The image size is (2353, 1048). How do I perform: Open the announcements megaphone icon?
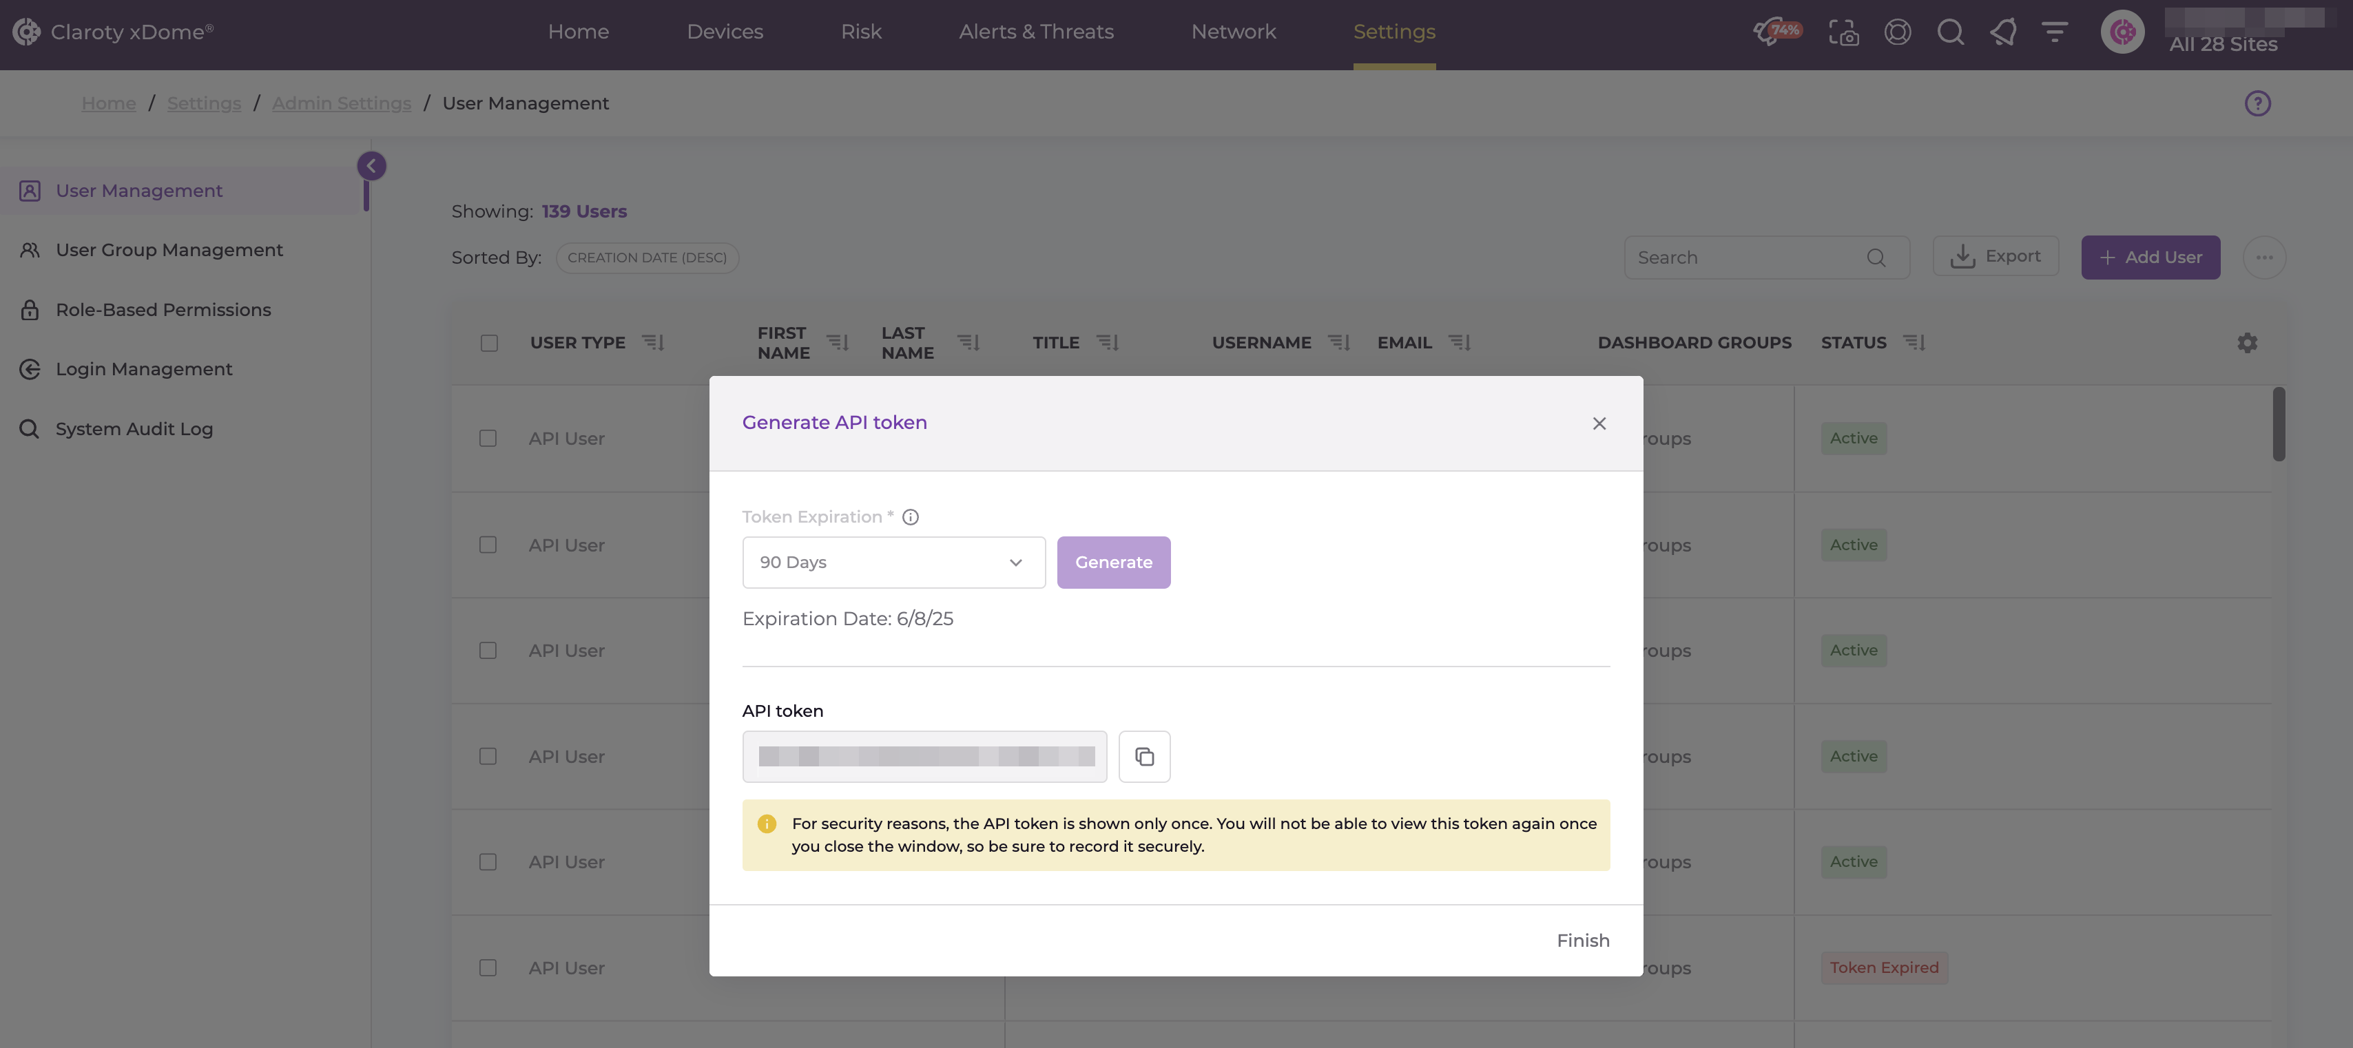2002,32
